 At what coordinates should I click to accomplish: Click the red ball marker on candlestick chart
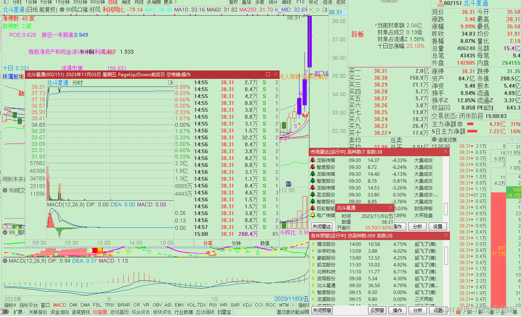click(x=305, y=115)
